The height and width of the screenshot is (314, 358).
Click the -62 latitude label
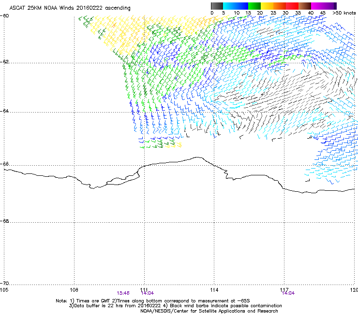5,62
